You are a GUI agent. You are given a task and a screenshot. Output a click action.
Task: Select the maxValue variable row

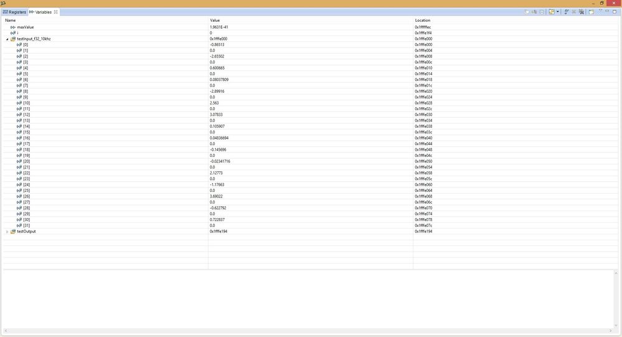coord(311,27)
